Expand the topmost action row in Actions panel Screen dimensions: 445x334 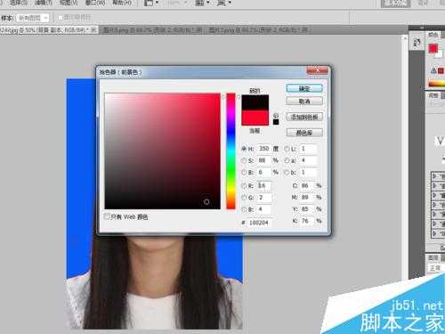tap(434, 176)
